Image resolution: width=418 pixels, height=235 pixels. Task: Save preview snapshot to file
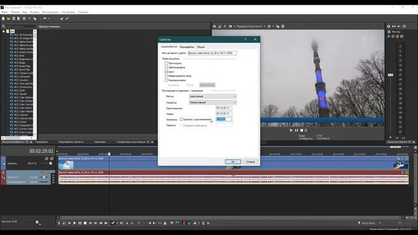point(283,26)
